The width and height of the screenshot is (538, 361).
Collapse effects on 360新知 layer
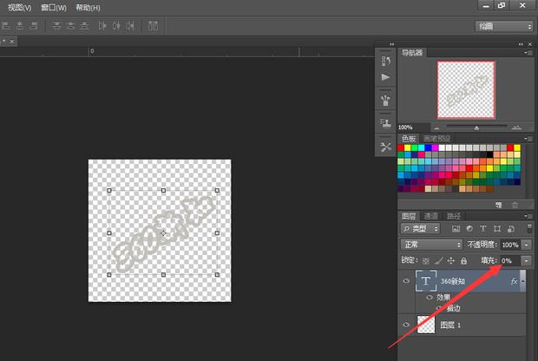coord(522,281)
